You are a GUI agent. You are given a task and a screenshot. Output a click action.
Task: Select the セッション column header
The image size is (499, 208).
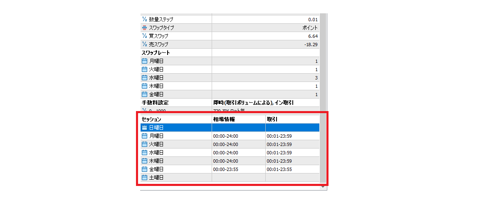(x=151, y=119)
